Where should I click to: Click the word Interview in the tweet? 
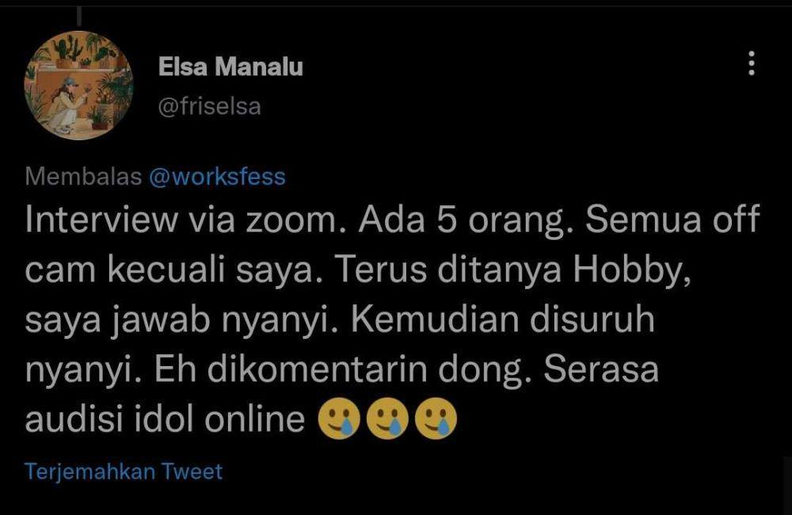click(101, 219)
